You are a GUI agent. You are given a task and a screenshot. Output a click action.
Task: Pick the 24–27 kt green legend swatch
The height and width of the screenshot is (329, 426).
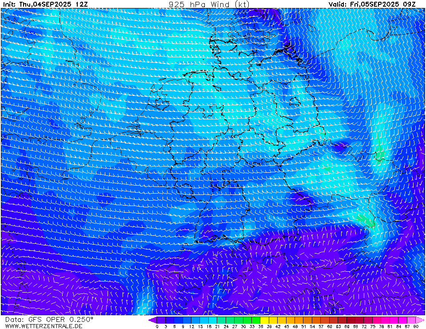(x=230, y=320)
